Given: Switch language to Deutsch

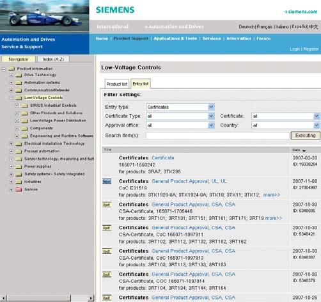Looking at the screenshot, I should (246, 27).
